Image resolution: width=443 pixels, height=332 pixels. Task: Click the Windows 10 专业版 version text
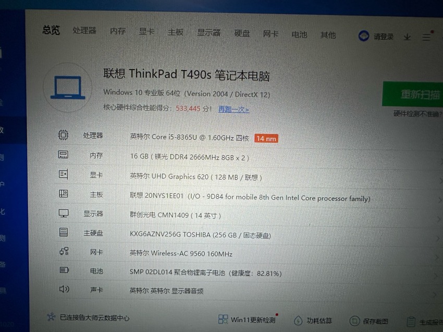pyautogui.click(x=187, y=93)
